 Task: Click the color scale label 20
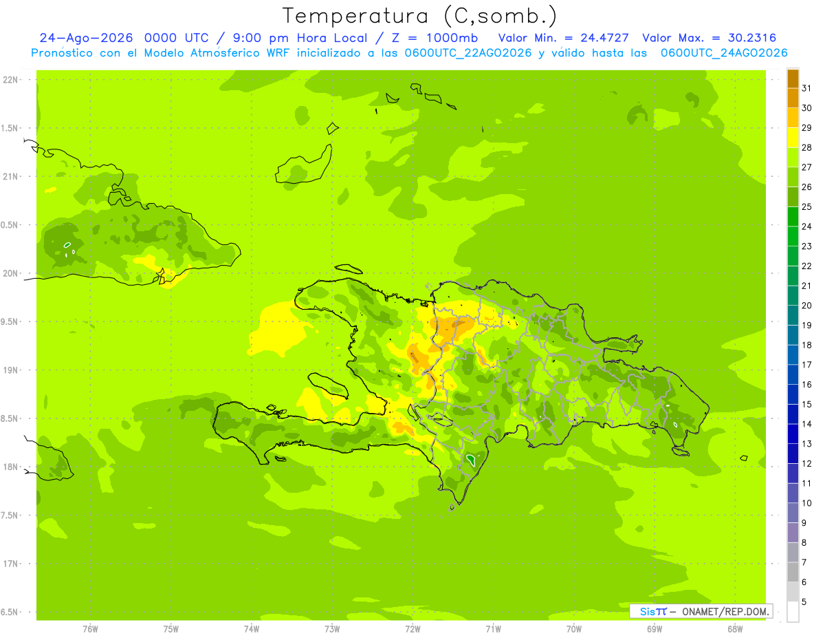point(806,306)
